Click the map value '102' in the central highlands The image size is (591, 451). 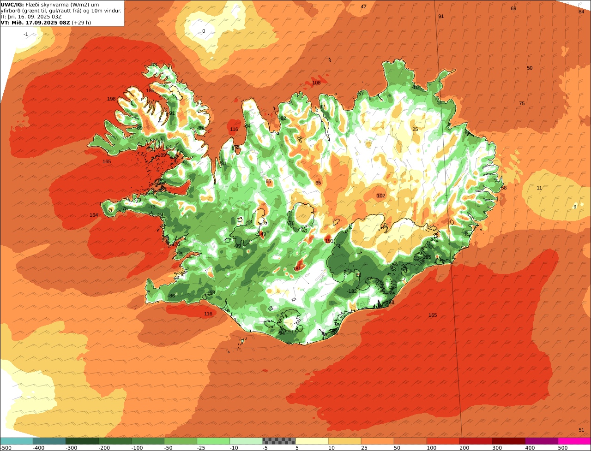click(x=381, y=196)
